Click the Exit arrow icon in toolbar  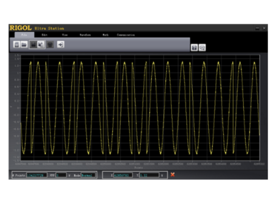[x=61, y=44]
